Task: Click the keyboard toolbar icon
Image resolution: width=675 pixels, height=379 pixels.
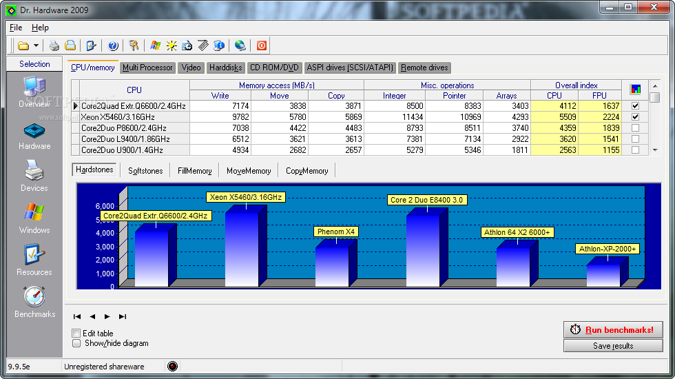Action: (203, 45)
